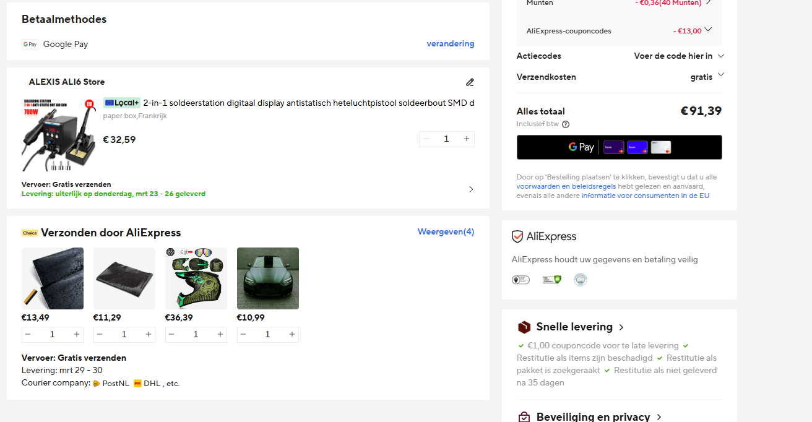Open voorwaarden en beleidsregels link
Viewport: 812px width, 422px height.
[566, 186]
